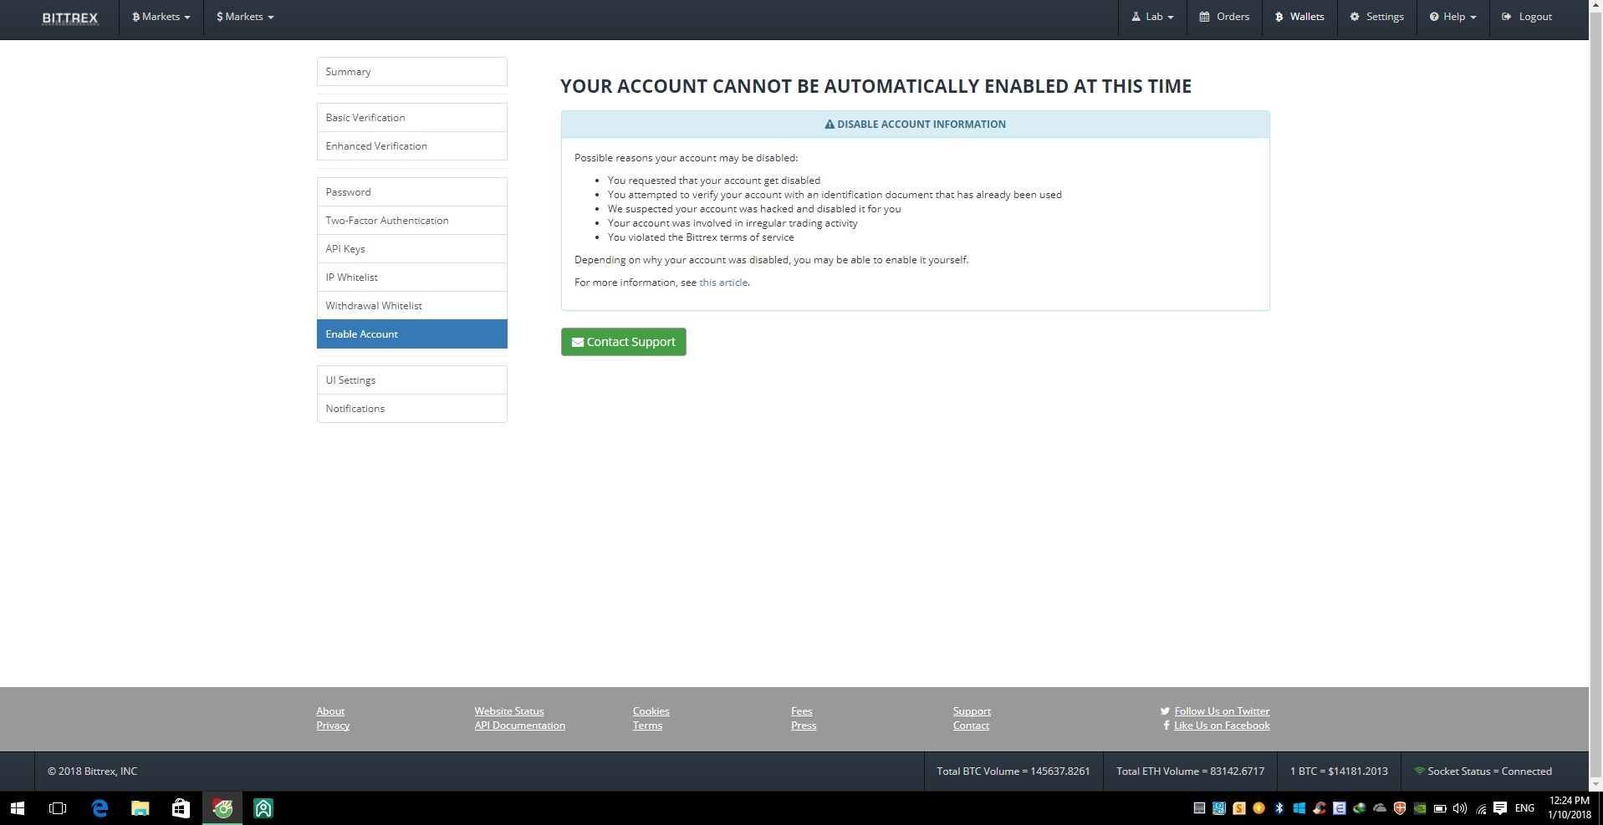The height and width of the screenshot is (825, 1603).
Task: Open Task View on the taskbar
Action: 58,808
